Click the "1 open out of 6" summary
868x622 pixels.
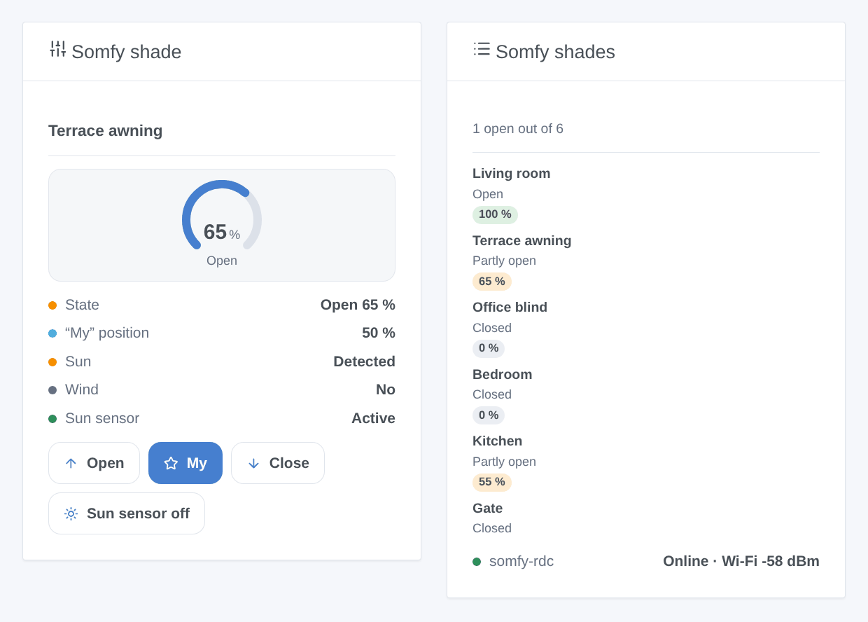(x=518, y=129)
